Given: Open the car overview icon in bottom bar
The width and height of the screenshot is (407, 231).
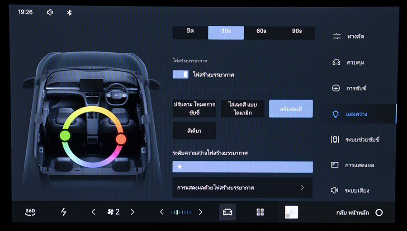Looking at the screenshot, I should [227, 212].
